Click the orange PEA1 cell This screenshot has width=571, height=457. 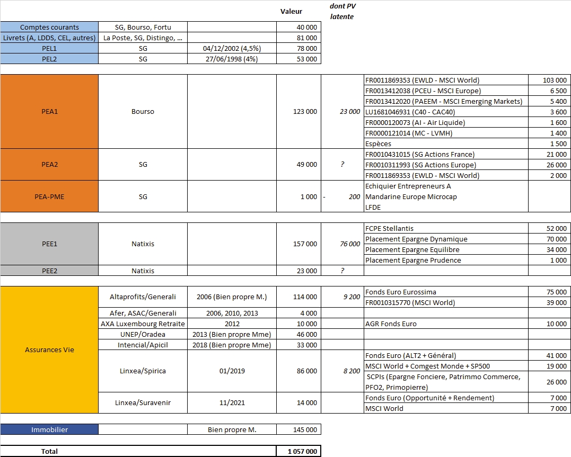(49, 112)
